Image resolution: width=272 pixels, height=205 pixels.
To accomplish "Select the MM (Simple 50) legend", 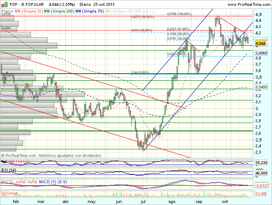I will coord(119,11).
